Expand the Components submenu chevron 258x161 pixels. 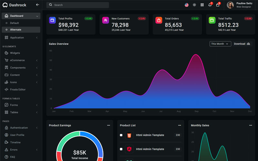click(x=37, y=68)
